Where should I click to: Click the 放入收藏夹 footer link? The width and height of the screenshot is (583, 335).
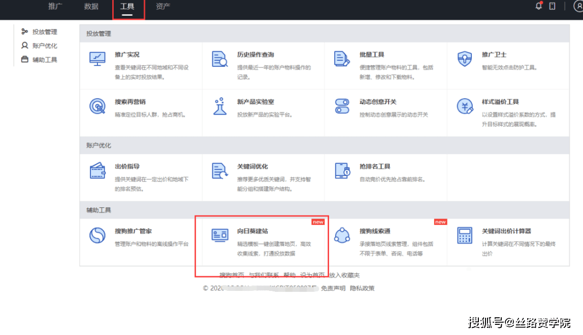coord(344,275)
